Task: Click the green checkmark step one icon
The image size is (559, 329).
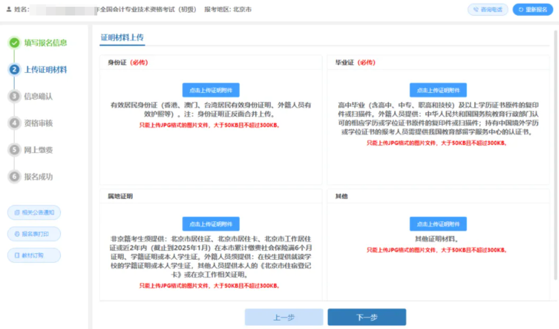Action: pos(15,43)
